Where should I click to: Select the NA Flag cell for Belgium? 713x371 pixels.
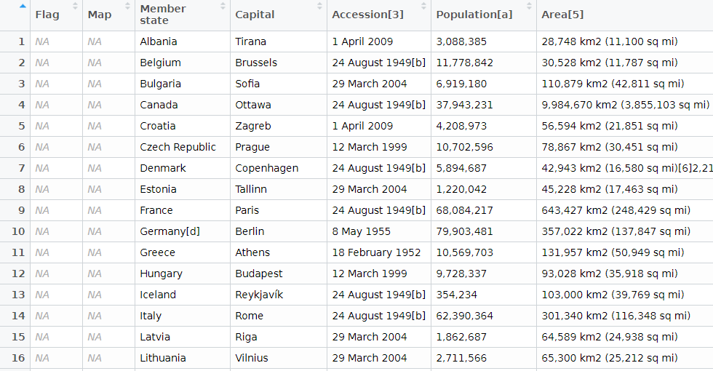coord(42,63)
